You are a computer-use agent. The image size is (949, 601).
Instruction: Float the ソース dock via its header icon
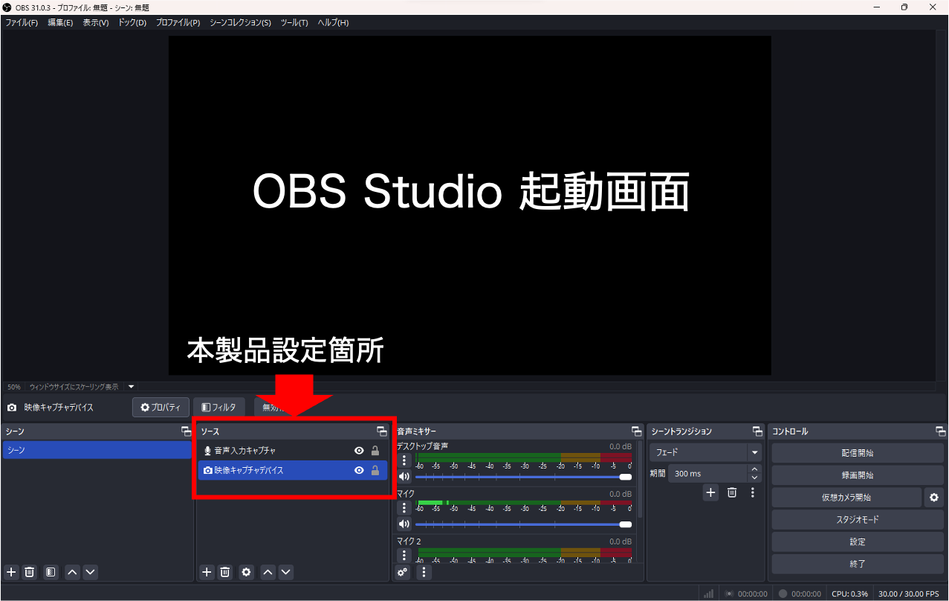tap(381, 431)
